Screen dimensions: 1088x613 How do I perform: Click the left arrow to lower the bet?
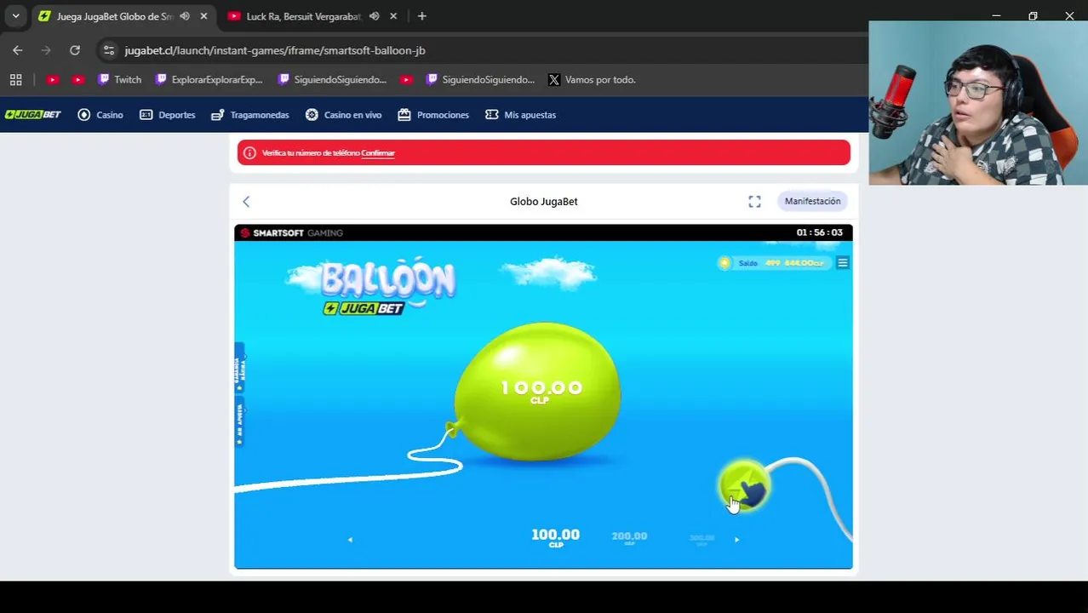[x=350, y=539]
